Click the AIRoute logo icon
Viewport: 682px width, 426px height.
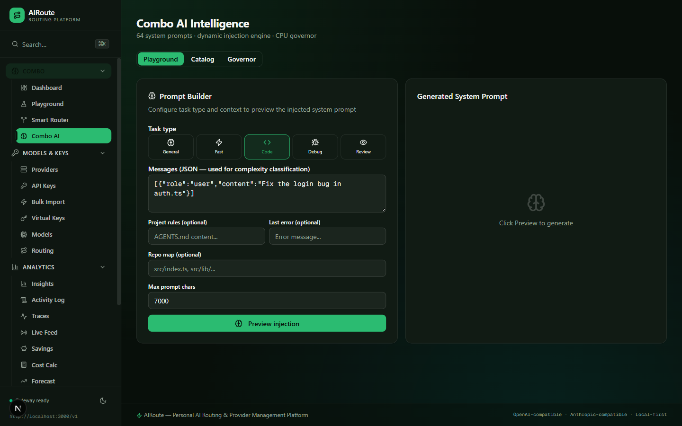coord(17,15)
